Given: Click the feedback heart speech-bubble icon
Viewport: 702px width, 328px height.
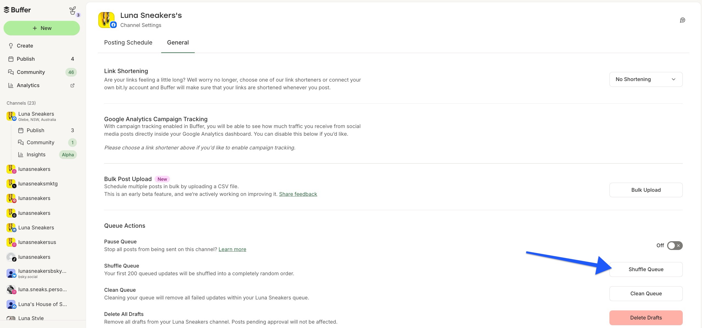Looking at the screenshot, I should pos(683,20).
